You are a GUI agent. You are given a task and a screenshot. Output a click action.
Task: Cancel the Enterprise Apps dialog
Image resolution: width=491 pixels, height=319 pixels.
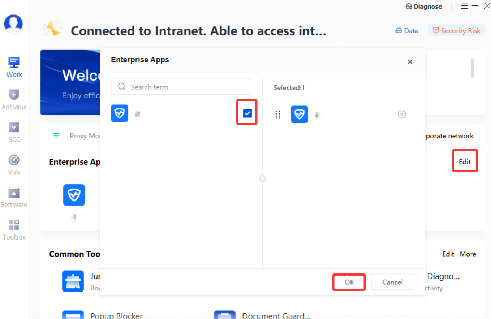click(392, 282)
